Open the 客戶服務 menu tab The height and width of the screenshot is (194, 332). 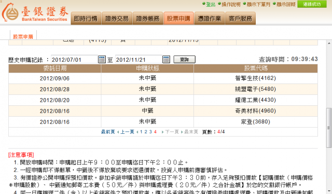[x=241, y=19]
